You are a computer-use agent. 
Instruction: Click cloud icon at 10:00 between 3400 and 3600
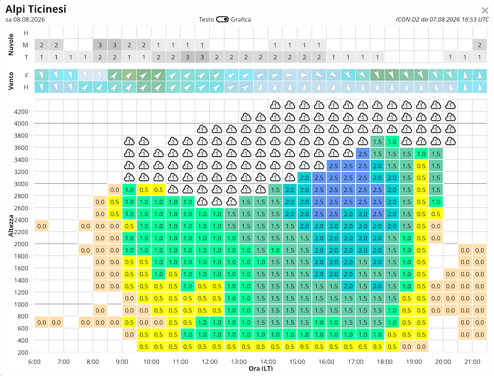(x=159, y=153)
